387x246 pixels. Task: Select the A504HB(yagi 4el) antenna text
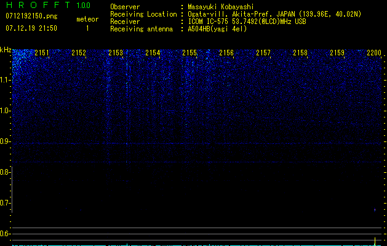(x=217, y=29)
